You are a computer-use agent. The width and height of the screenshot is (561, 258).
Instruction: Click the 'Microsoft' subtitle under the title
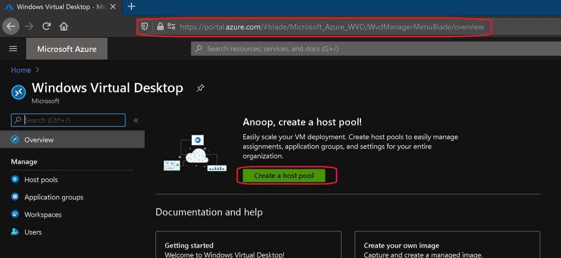pos(45,101)
